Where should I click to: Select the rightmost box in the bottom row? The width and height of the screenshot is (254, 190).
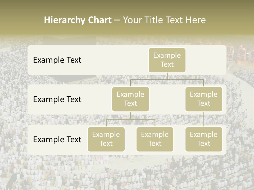click(204, 139)
